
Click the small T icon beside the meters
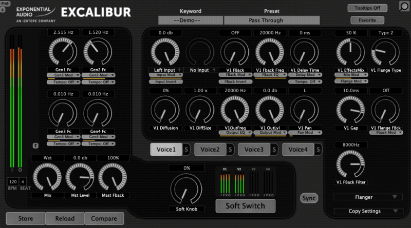[35, 146]
